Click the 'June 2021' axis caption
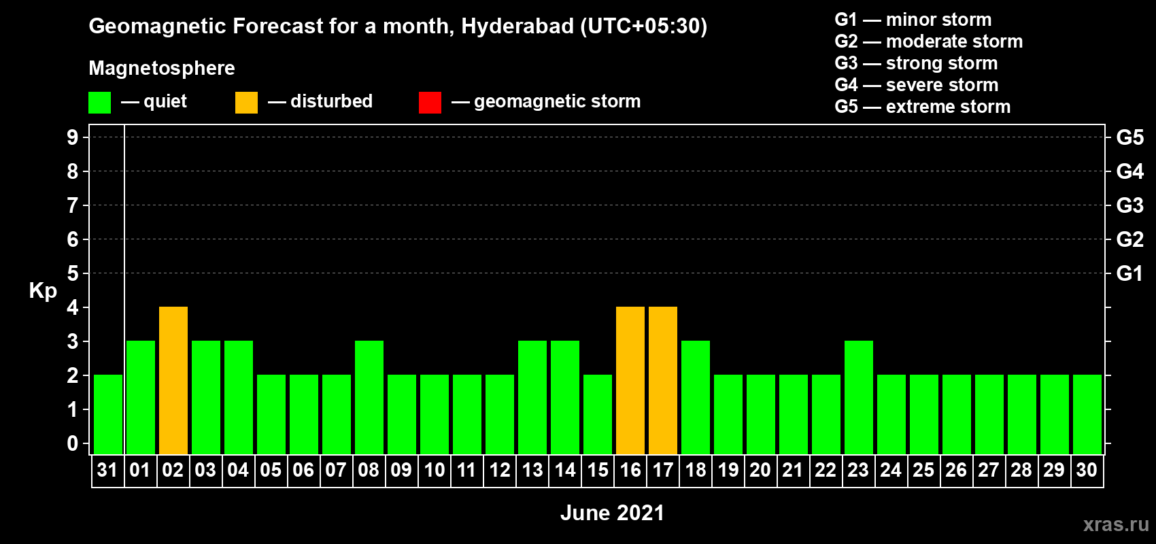Image resolution: width=1156 pixels, height=544 pixels. (612, 513)
